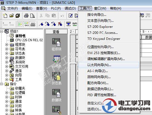
Task: Select 位置控制向导(P)... menu entry
Action: pos(109,47)
